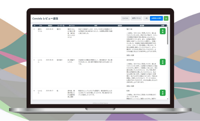
Task: Filter reviews by 楽天トラベル button
Action: [136, 18]
